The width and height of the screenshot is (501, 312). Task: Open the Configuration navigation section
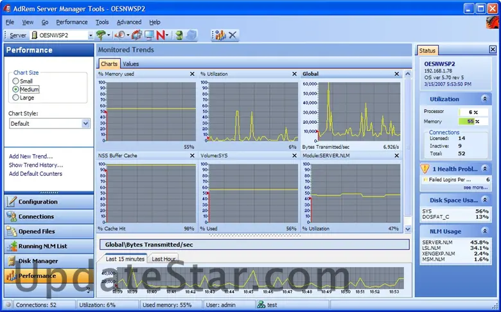(x=49, y=202)
